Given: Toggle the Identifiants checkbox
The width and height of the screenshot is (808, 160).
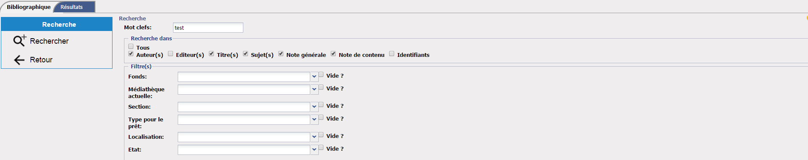Looking at the screenshot, I should click(x=392, y=53).
